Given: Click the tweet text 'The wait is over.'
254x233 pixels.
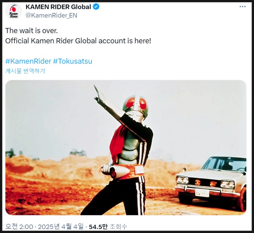Looking at the screenshot, I should coord(31,31).
